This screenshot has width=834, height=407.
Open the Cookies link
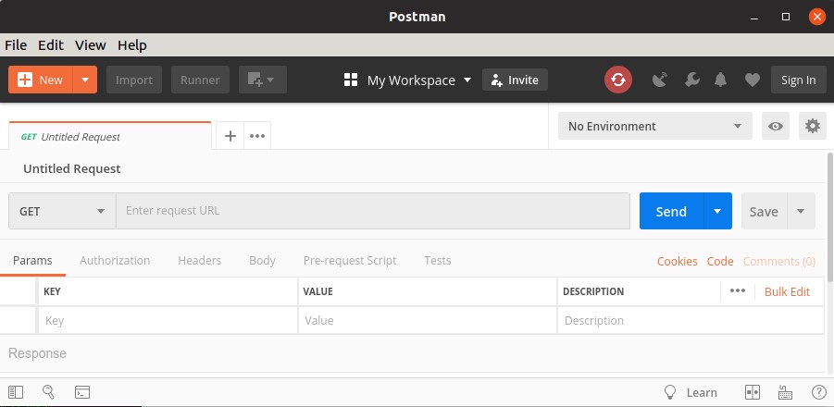[x=677, y=262]
